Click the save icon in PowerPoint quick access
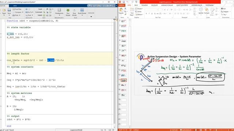Viewport: 234px width, 131px height. (x=124, y=2)
